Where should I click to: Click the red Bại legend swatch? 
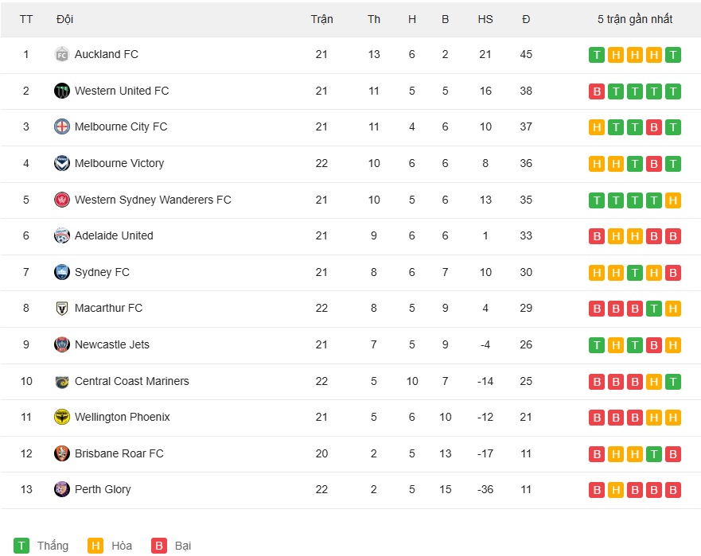pyautogui.click(x=158, y=546)
